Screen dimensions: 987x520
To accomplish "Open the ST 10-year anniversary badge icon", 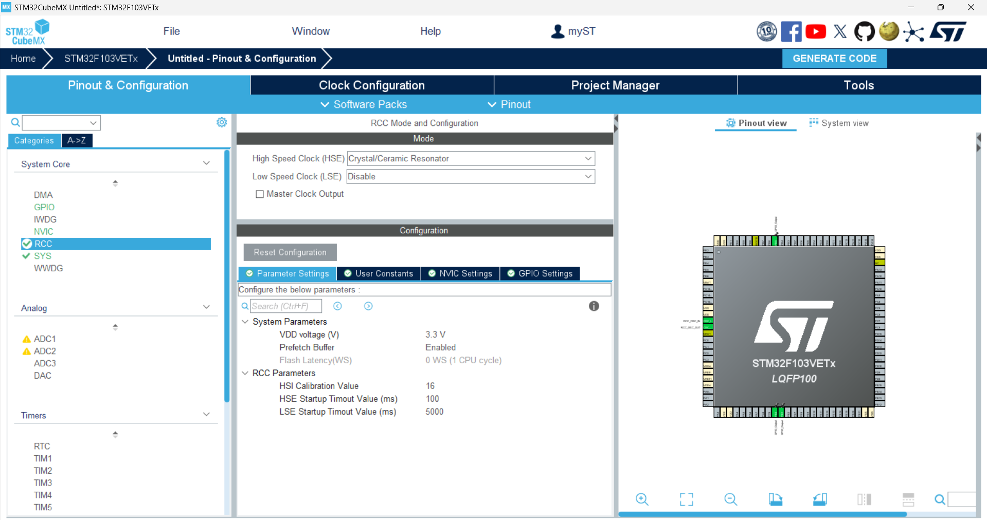I will pyautogui.click(x=766, y=31).
